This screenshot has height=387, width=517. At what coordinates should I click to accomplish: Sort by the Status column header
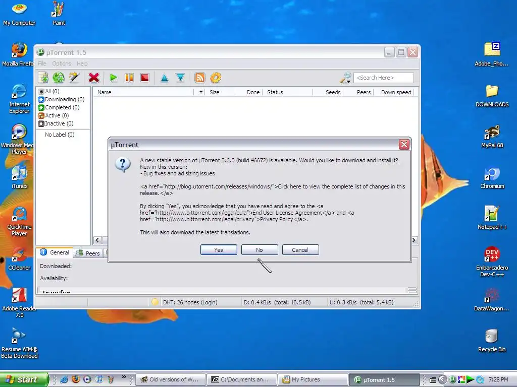coord(287,92)
